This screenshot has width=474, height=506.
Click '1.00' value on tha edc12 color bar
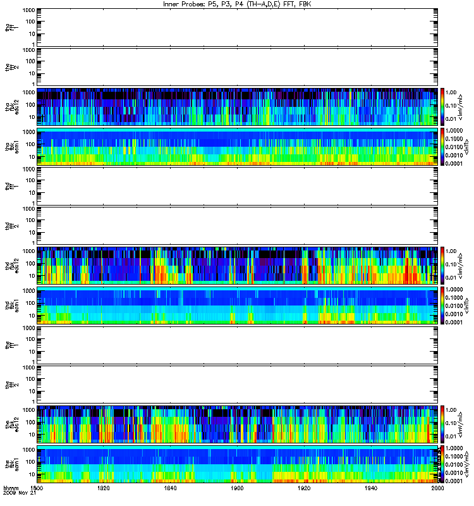click(451, 92)
